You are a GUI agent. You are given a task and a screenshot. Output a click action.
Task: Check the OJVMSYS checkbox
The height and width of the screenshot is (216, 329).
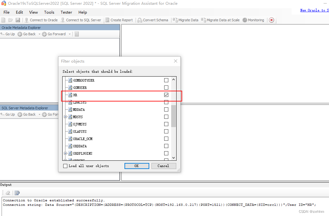[x=166, y=124]
